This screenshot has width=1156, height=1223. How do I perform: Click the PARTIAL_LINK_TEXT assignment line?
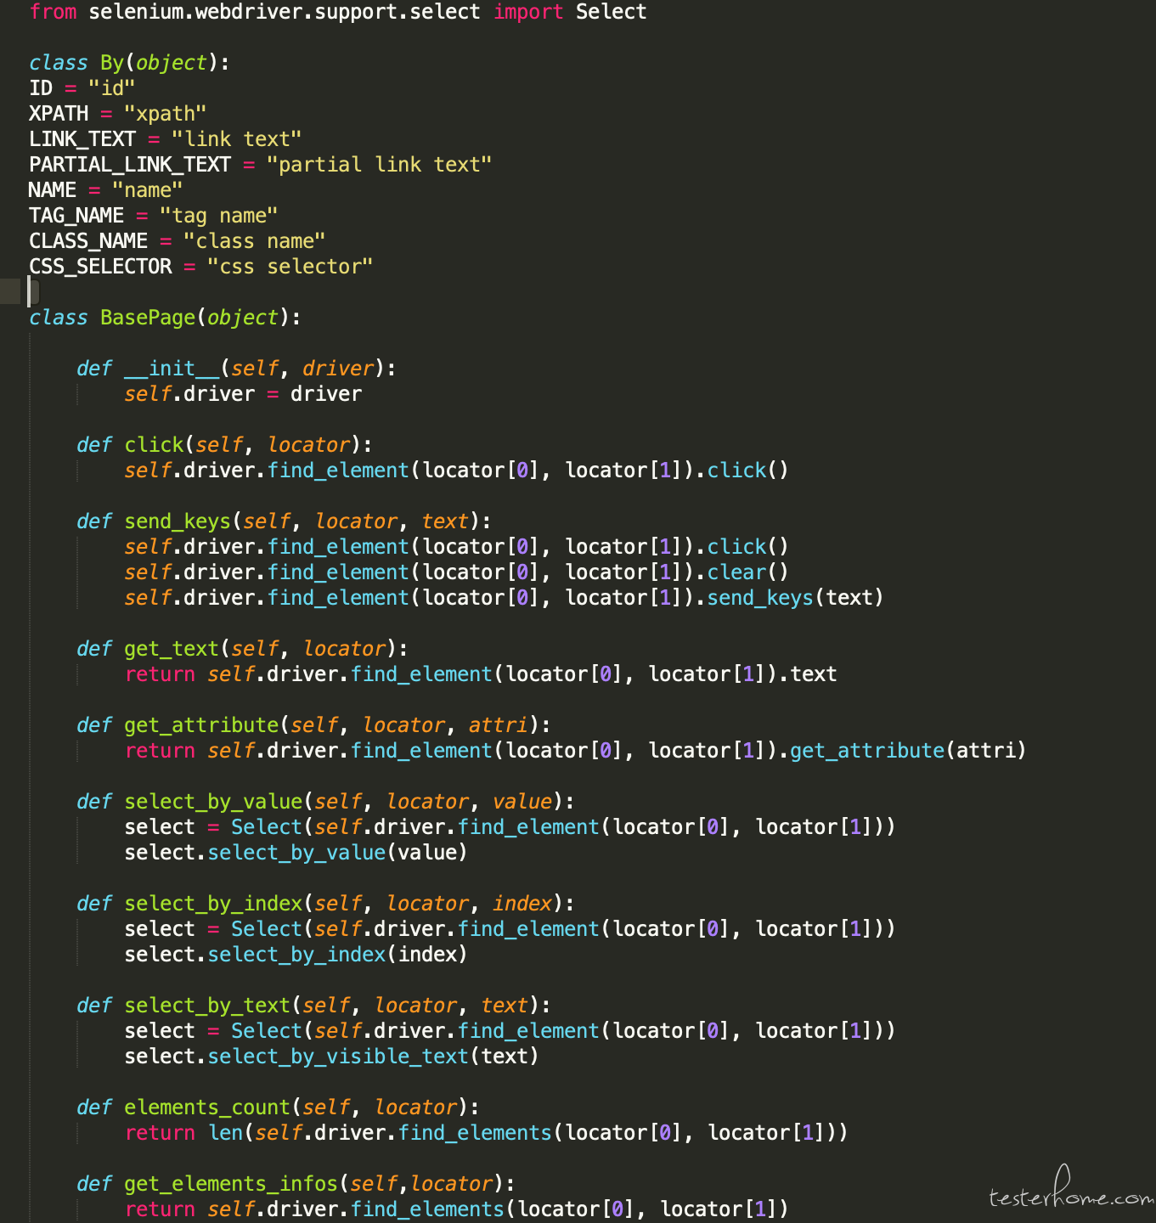[261, 165]
